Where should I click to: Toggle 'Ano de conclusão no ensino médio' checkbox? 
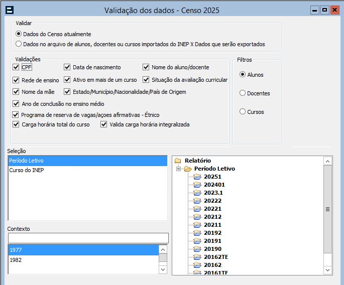click(x=16, y=104)
